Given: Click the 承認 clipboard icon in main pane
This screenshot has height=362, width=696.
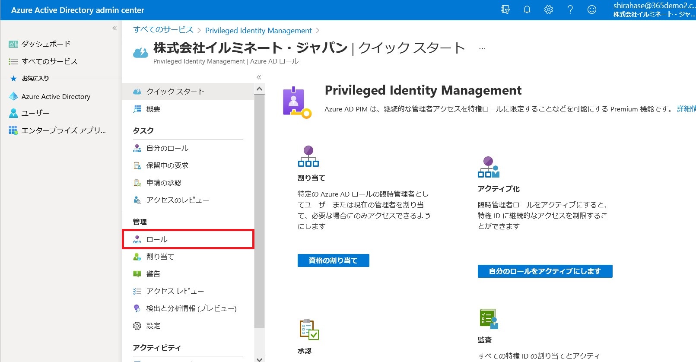Looking at the screenshot, I should tap(309, 330).
